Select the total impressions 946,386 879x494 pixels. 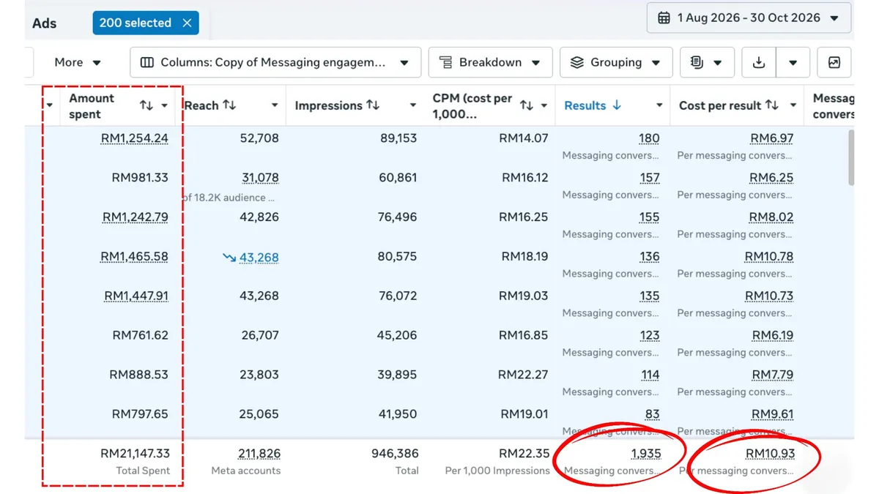[x=395, y=454]
